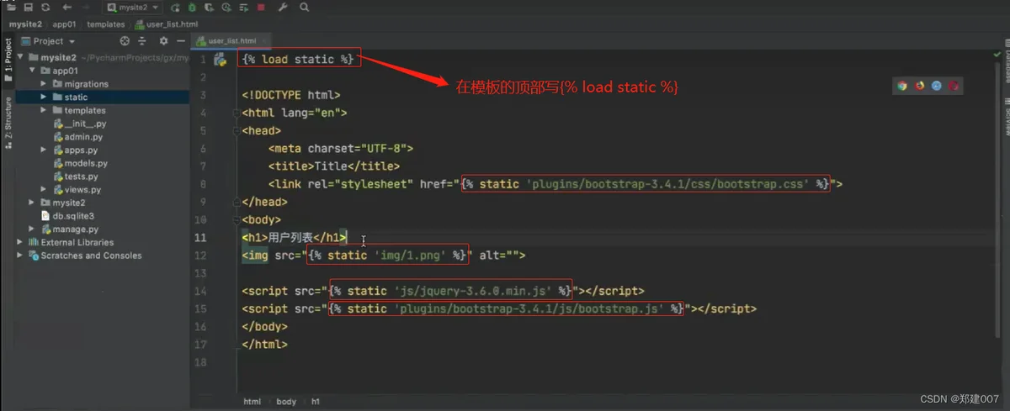1010x411 pixels.
Task: Click the Save All toolbar icon
Action: coord(29,7)
